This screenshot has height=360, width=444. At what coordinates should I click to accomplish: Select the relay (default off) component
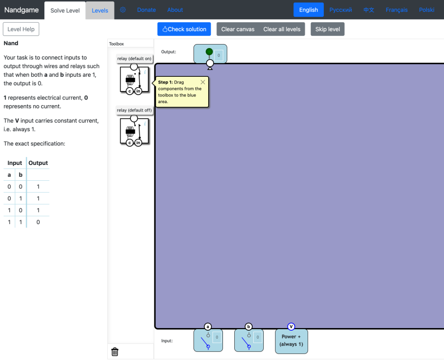[x=134, y=130]
